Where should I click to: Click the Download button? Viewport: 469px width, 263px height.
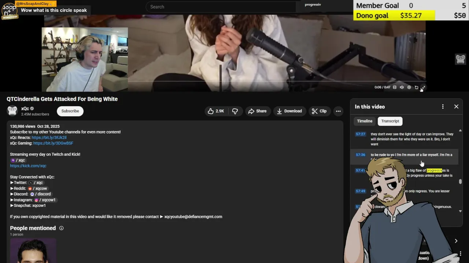coord(289,111)
